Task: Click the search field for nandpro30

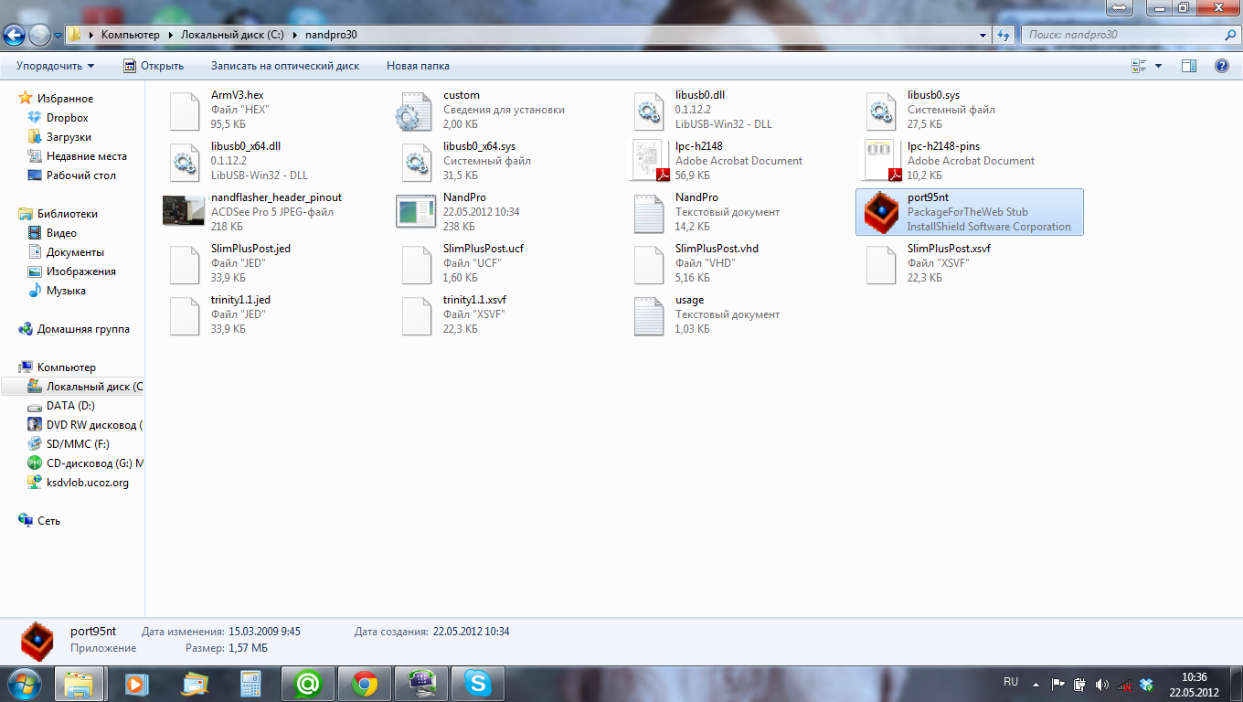Action: pos(1122,35)
